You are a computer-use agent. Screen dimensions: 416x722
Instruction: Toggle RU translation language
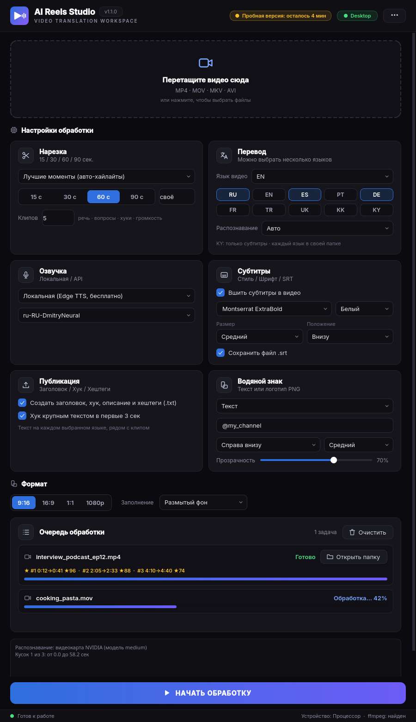[x=233, y=195]
